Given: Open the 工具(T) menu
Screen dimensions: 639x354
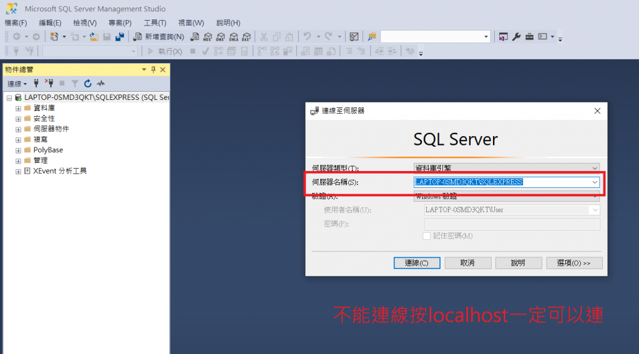Looking at the screenshot, I should pyautogui.click(x=155, y=23).
